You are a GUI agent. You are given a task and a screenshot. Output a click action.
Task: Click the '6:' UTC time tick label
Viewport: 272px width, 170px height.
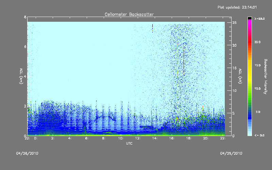click(87, 138)
